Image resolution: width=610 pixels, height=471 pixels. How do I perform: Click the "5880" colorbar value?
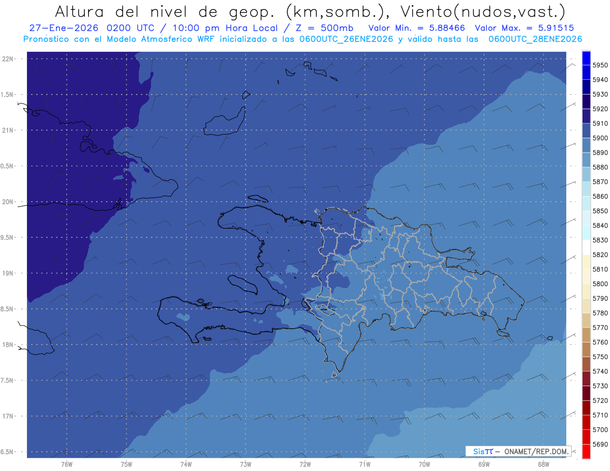tap(600, 167)
